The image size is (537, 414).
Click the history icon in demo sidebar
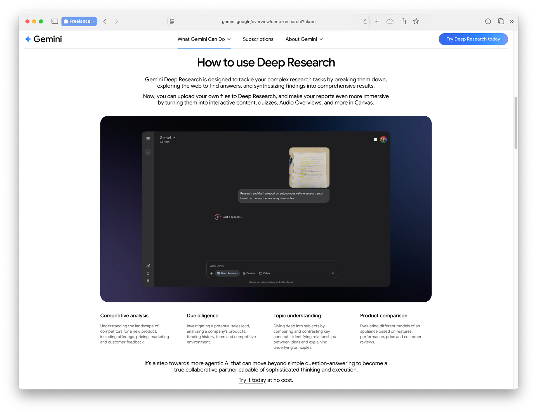[148, 274]
